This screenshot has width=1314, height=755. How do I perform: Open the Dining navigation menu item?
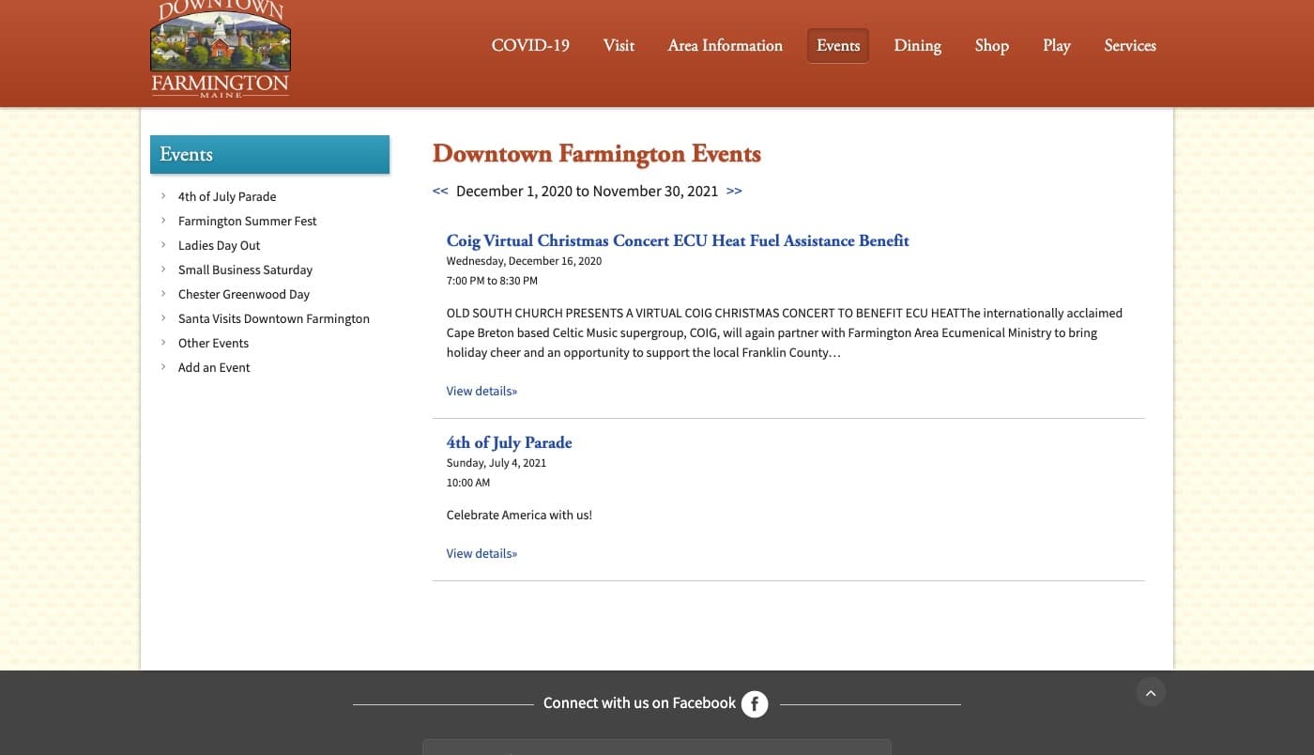tap(917, 45)
